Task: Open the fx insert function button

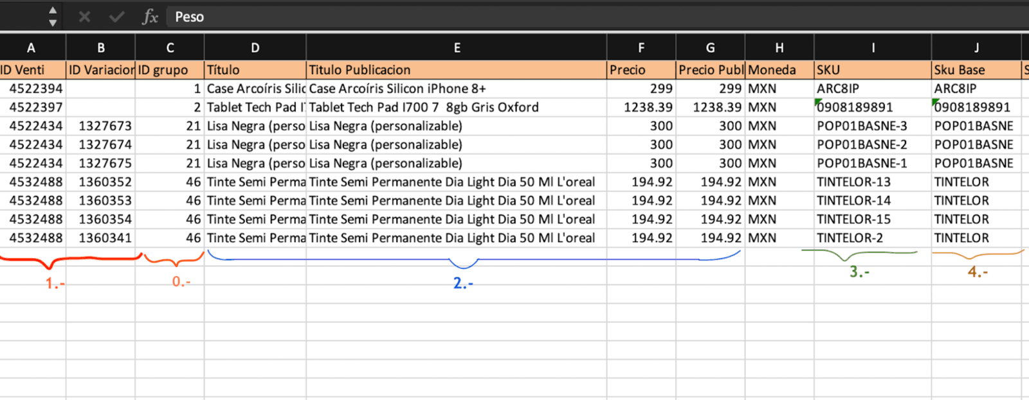Action: pos(150,17)
